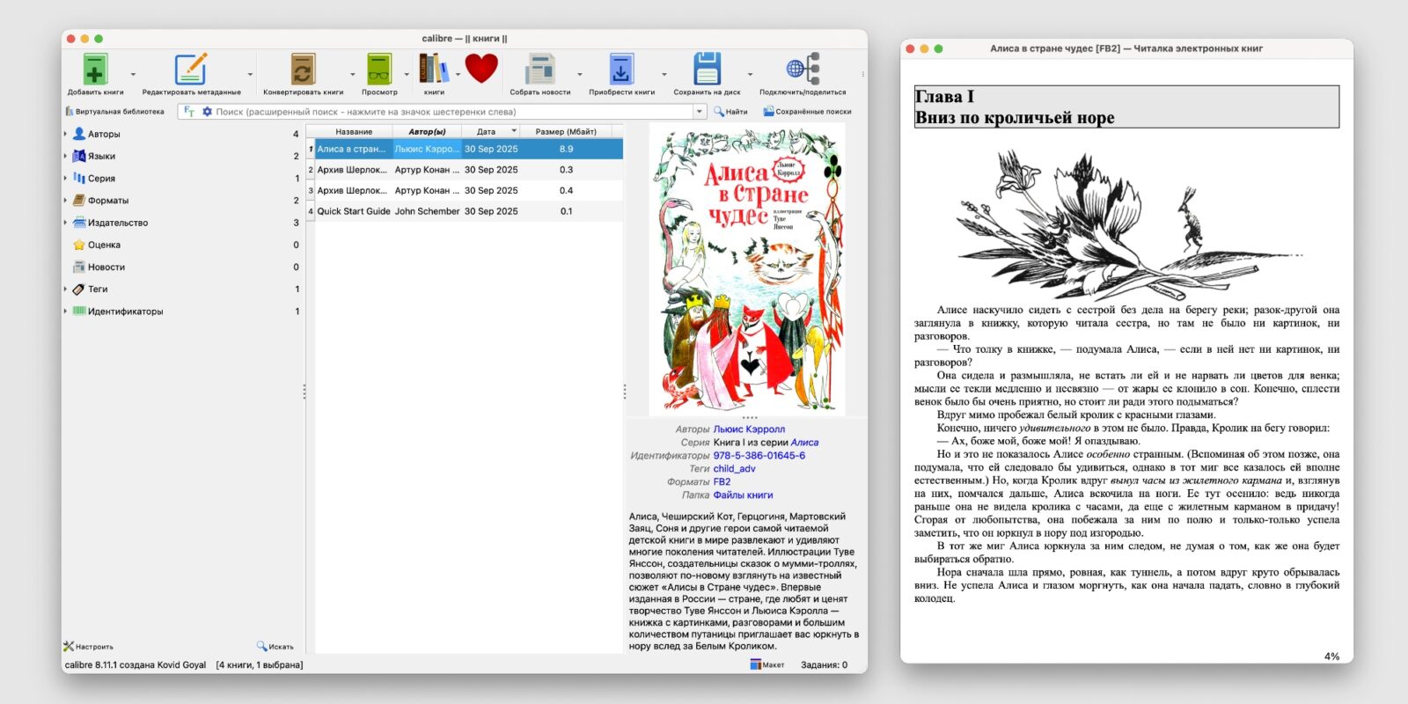The image size is (1408, 704).
Task: Toggle the Layout button in status bar
Action: click(766, 665)
